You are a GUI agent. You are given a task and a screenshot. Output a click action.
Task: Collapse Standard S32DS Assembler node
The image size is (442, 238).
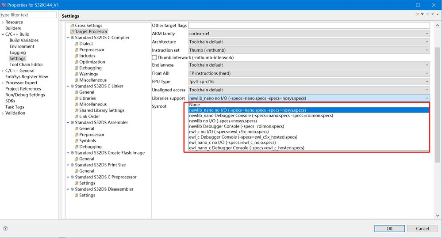coord(68,122)
